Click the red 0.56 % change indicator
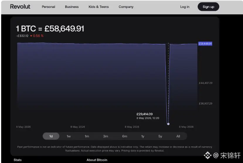Screen dimensions: 243x163 point(37,36)
